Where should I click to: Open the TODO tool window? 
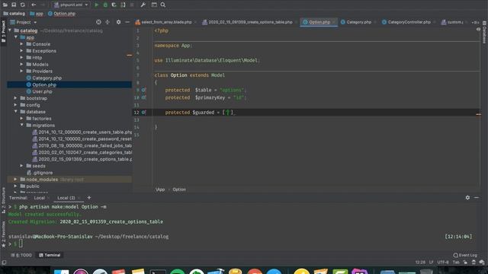pos(21,255)
